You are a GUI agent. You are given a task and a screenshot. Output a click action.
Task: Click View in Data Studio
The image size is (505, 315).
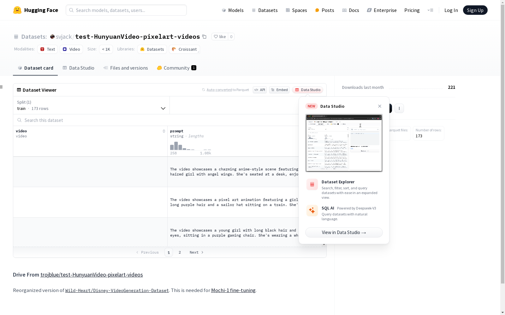pyautogui.click(x=344, y=232)
